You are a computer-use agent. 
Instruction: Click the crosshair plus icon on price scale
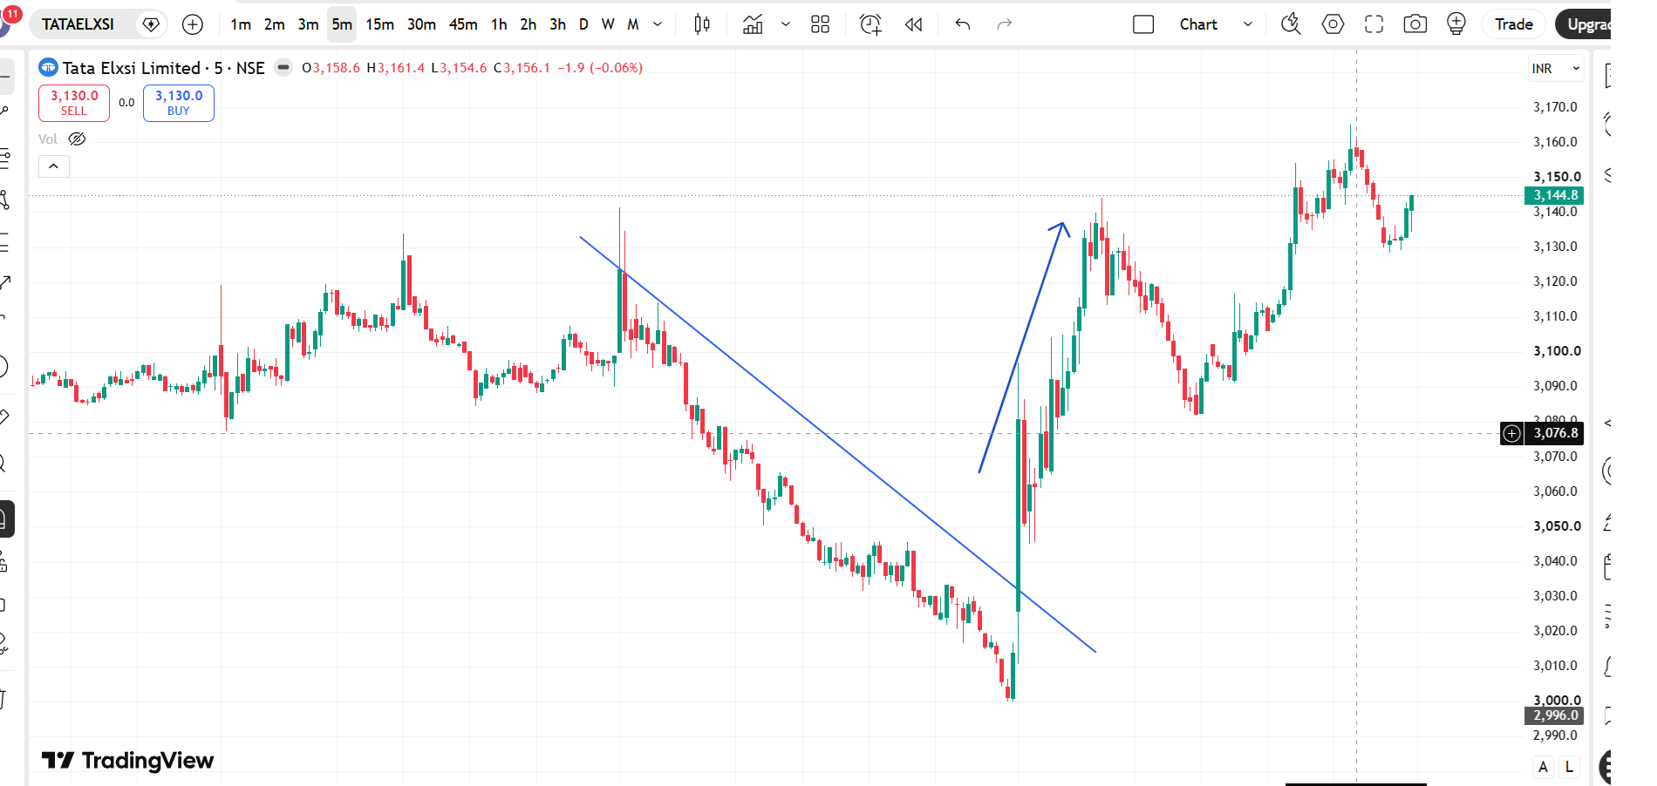(x=1511, y=433)
